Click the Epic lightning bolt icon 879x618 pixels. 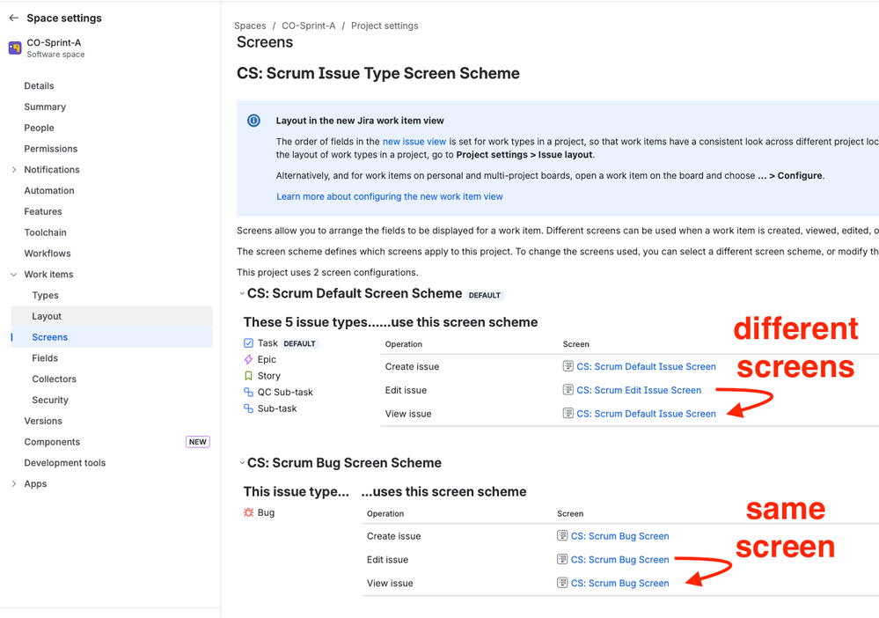(x=248, y=359)
